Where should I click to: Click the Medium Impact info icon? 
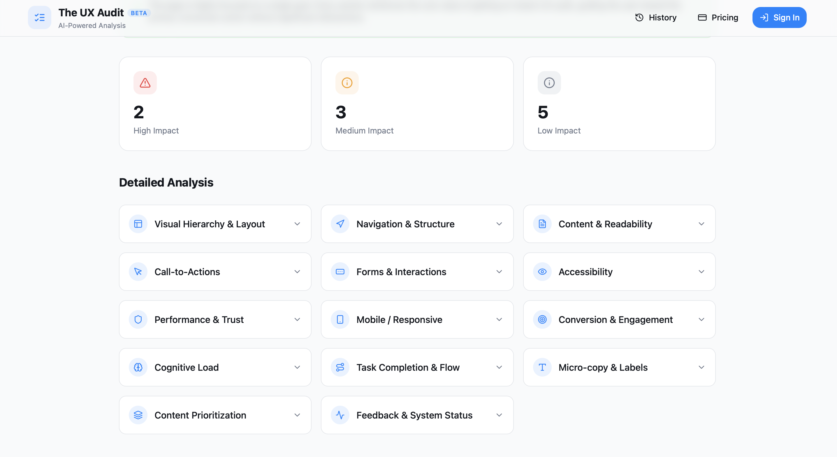[347, 83]
